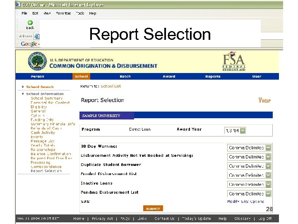The image size is (298, 224).
Task: Click the Direct Loan program value
Action: point(140,129)
